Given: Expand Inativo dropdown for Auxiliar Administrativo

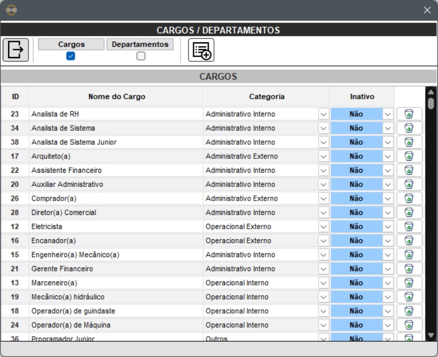Looking at the screenshot, I should 388,184.
